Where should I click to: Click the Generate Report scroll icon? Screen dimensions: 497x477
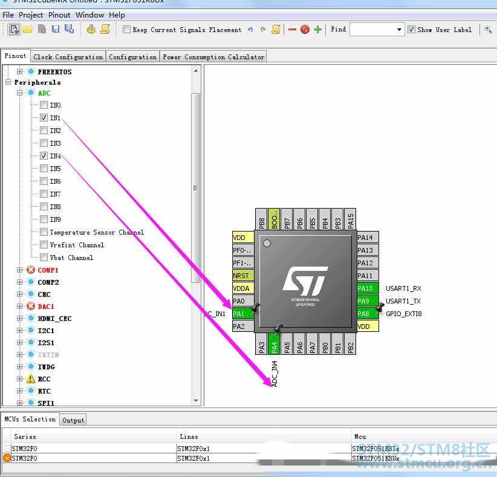point(105,29)
